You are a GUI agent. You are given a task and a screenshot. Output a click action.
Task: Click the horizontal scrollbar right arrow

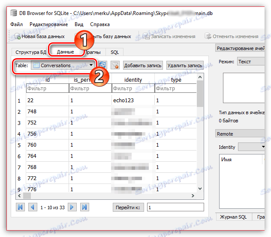point(193,196)
